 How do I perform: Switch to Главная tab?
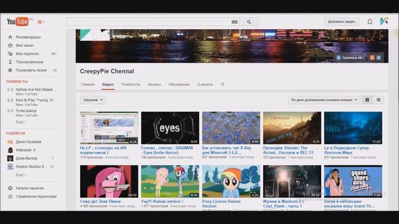coord(88,85)
